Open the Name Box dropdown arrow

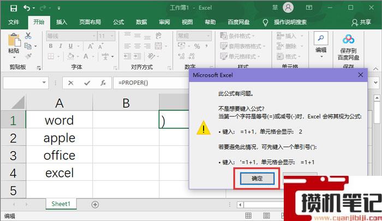tap(44, 83)
